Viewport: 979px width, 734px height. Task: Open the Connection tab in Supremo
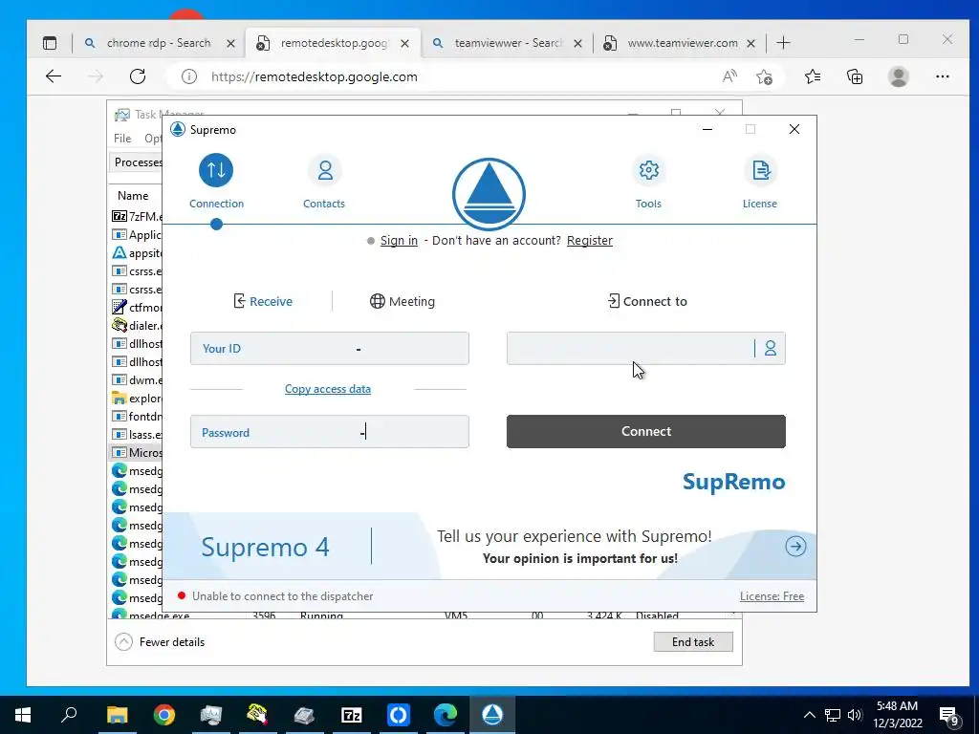[x=216, y=182]
